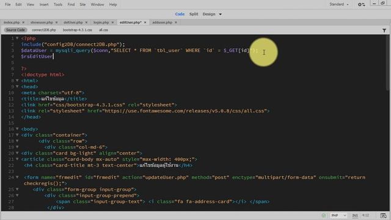Switch to the adduser.php tab
The width and height of the screenshot is (391, 220).
pos(163,23)
